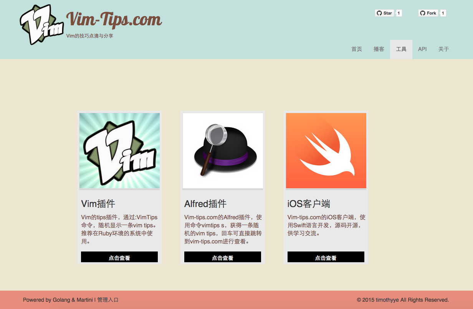Click the fork count badge
Image resolution: width=473 pixels, height=309 pixels.
click(x=443, y=13)
